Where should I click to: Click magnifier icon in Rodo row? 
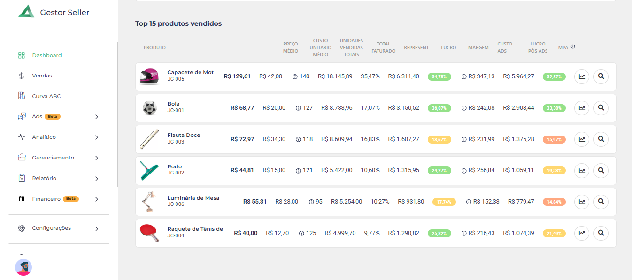(x=601, y=171)
